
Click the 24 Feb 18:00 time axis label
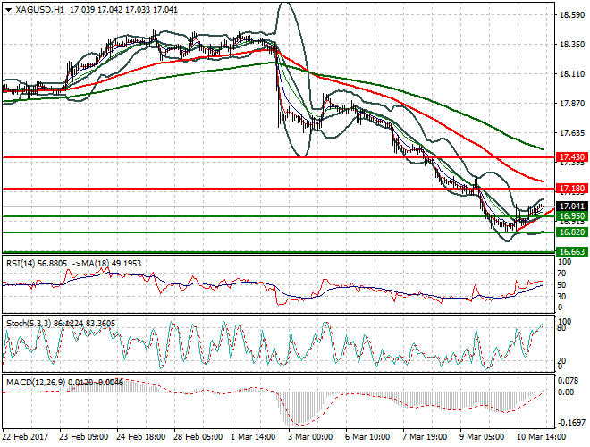tap(141, 437)
